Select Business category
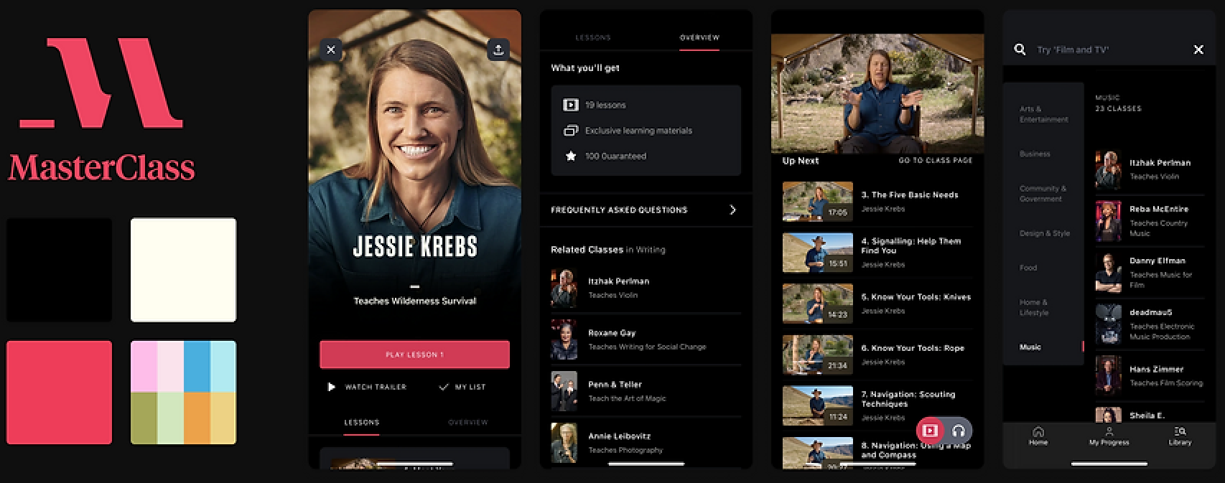1225x483 pixels. (1035, 154)
